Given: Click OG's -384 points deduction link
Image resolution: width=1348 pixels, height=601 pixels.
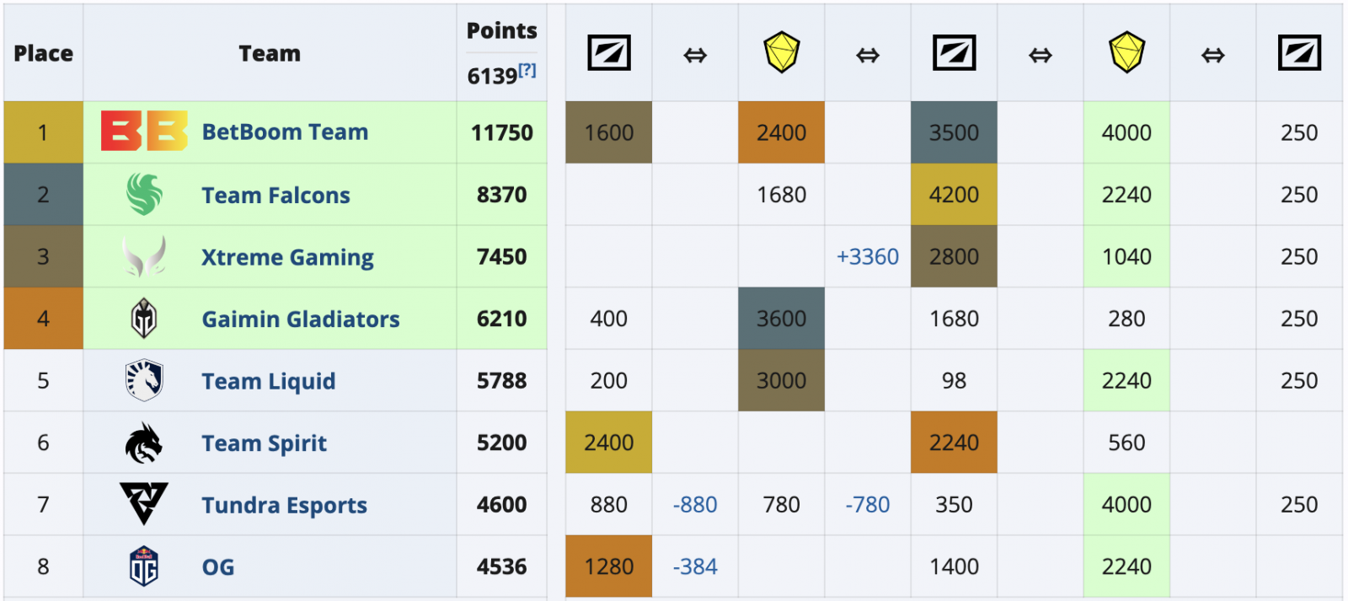Looking at the screenshot, I should pyautogui.click(x=695, y=567).
